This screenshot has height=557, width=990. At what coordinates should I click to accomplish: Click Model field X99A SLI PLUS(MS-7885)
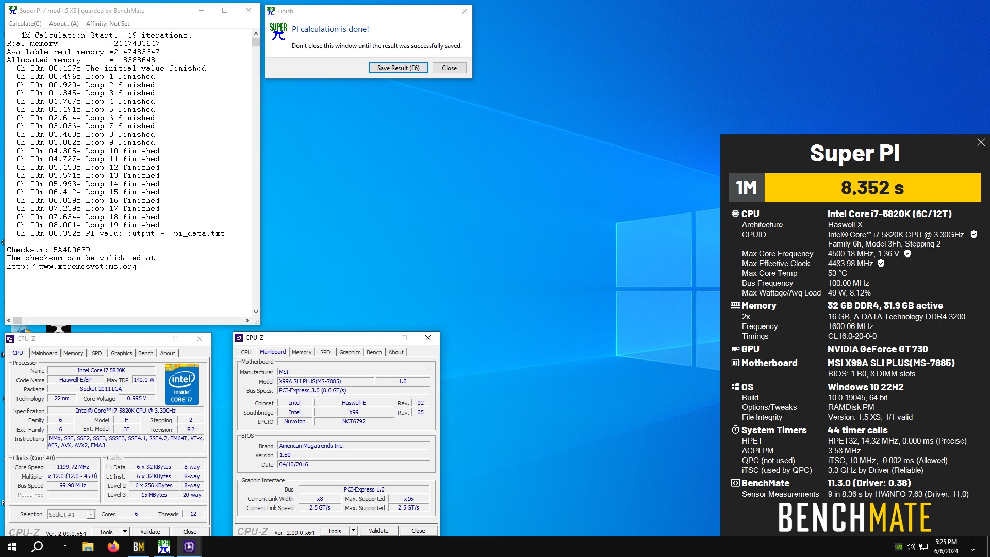pos(325,381)
